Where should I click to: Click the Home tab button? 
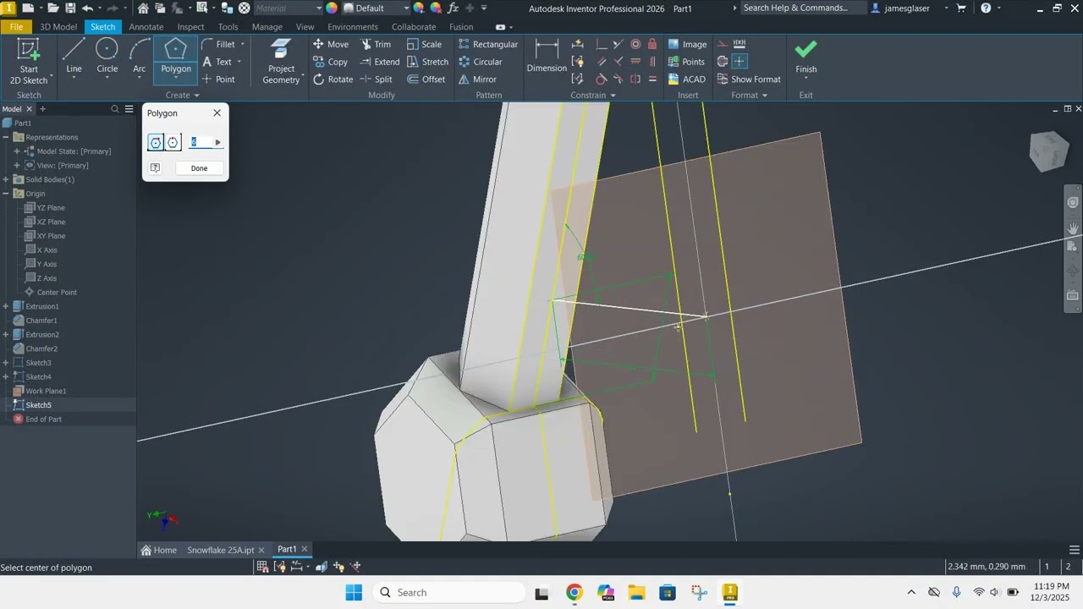(159, 550)
